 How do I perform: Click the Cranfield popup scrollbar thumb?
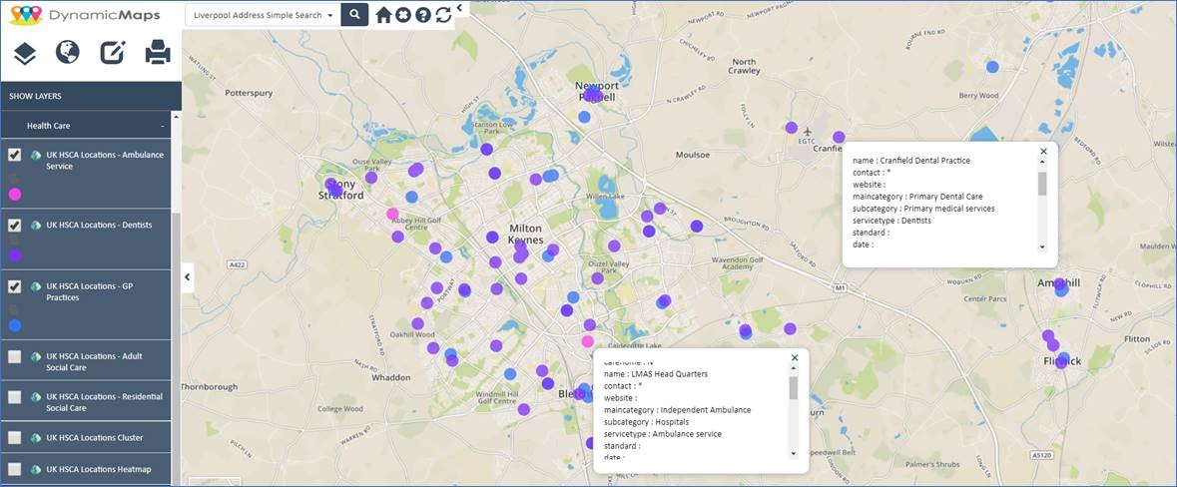click(x=1042, y=183)
